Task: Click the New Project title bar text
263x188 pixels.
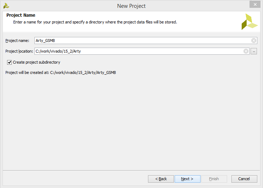Action: tap(131, 6)
